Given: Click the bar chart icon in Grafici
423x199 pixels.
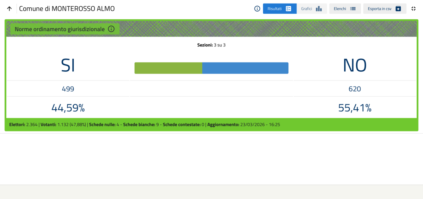Looking at the screenshot, I should (x=319, y=9).
